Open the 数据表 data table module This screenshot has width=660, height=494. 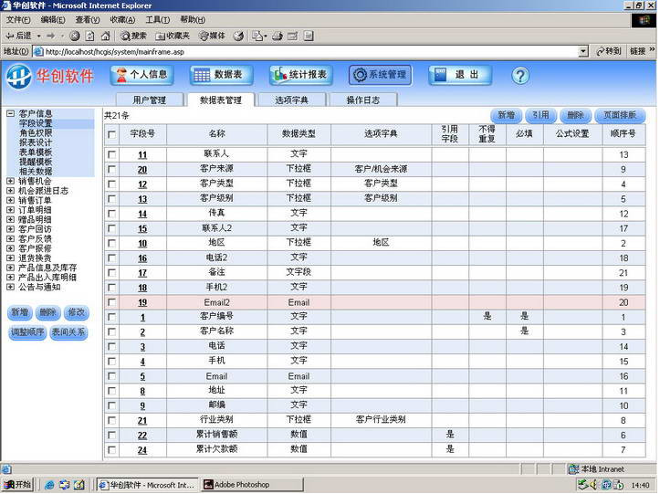click(219, 75)
